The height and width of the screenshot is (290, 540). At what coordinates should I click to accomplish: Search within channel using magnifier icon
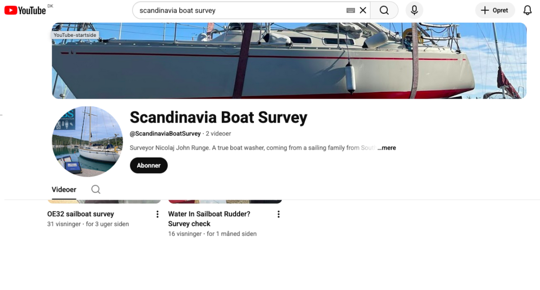(x=96, y=189)
